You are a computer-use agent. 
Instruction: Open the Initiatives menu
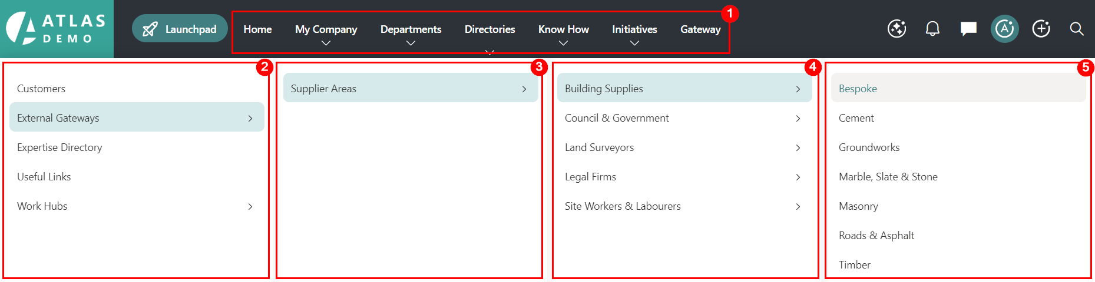(x=634, y=34)
